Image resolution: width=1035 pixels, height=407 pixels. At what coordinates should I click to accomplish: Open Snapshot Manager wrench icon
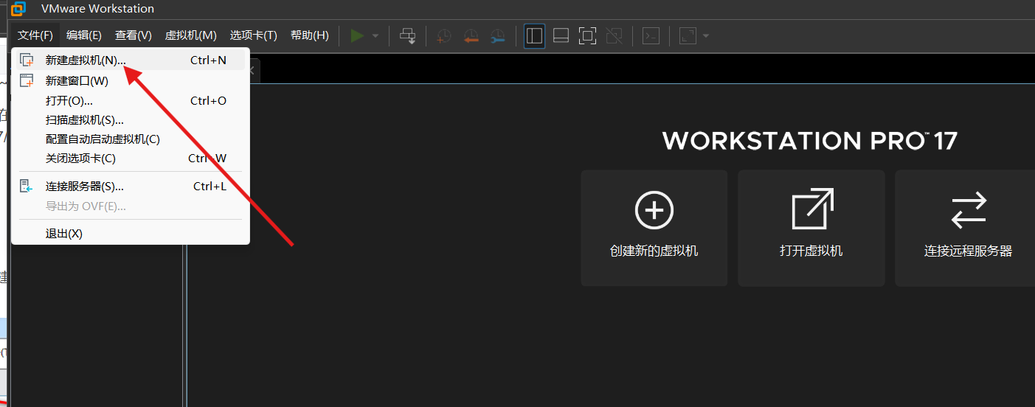(x=498, y=35)
